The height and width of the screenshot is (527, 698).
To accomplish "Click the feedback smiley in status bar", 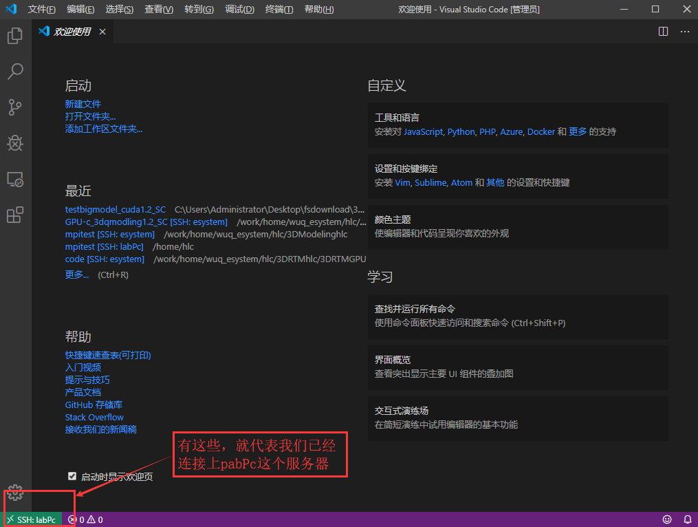I will click(667, 519).
